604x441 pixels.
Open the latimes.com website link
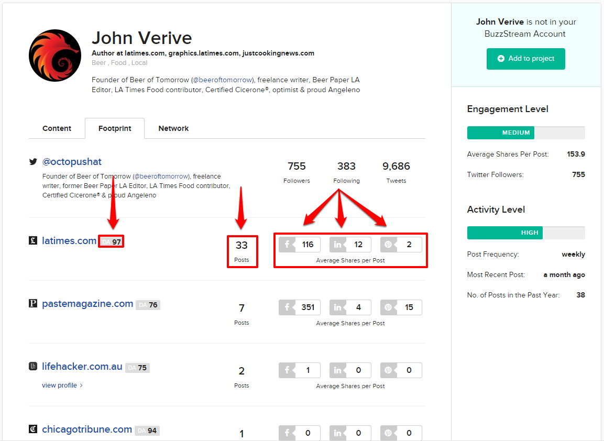(69, 240)
